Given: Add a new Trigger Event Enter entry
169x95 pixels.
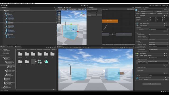Looking at the screenshot, I should coord(164,65).
